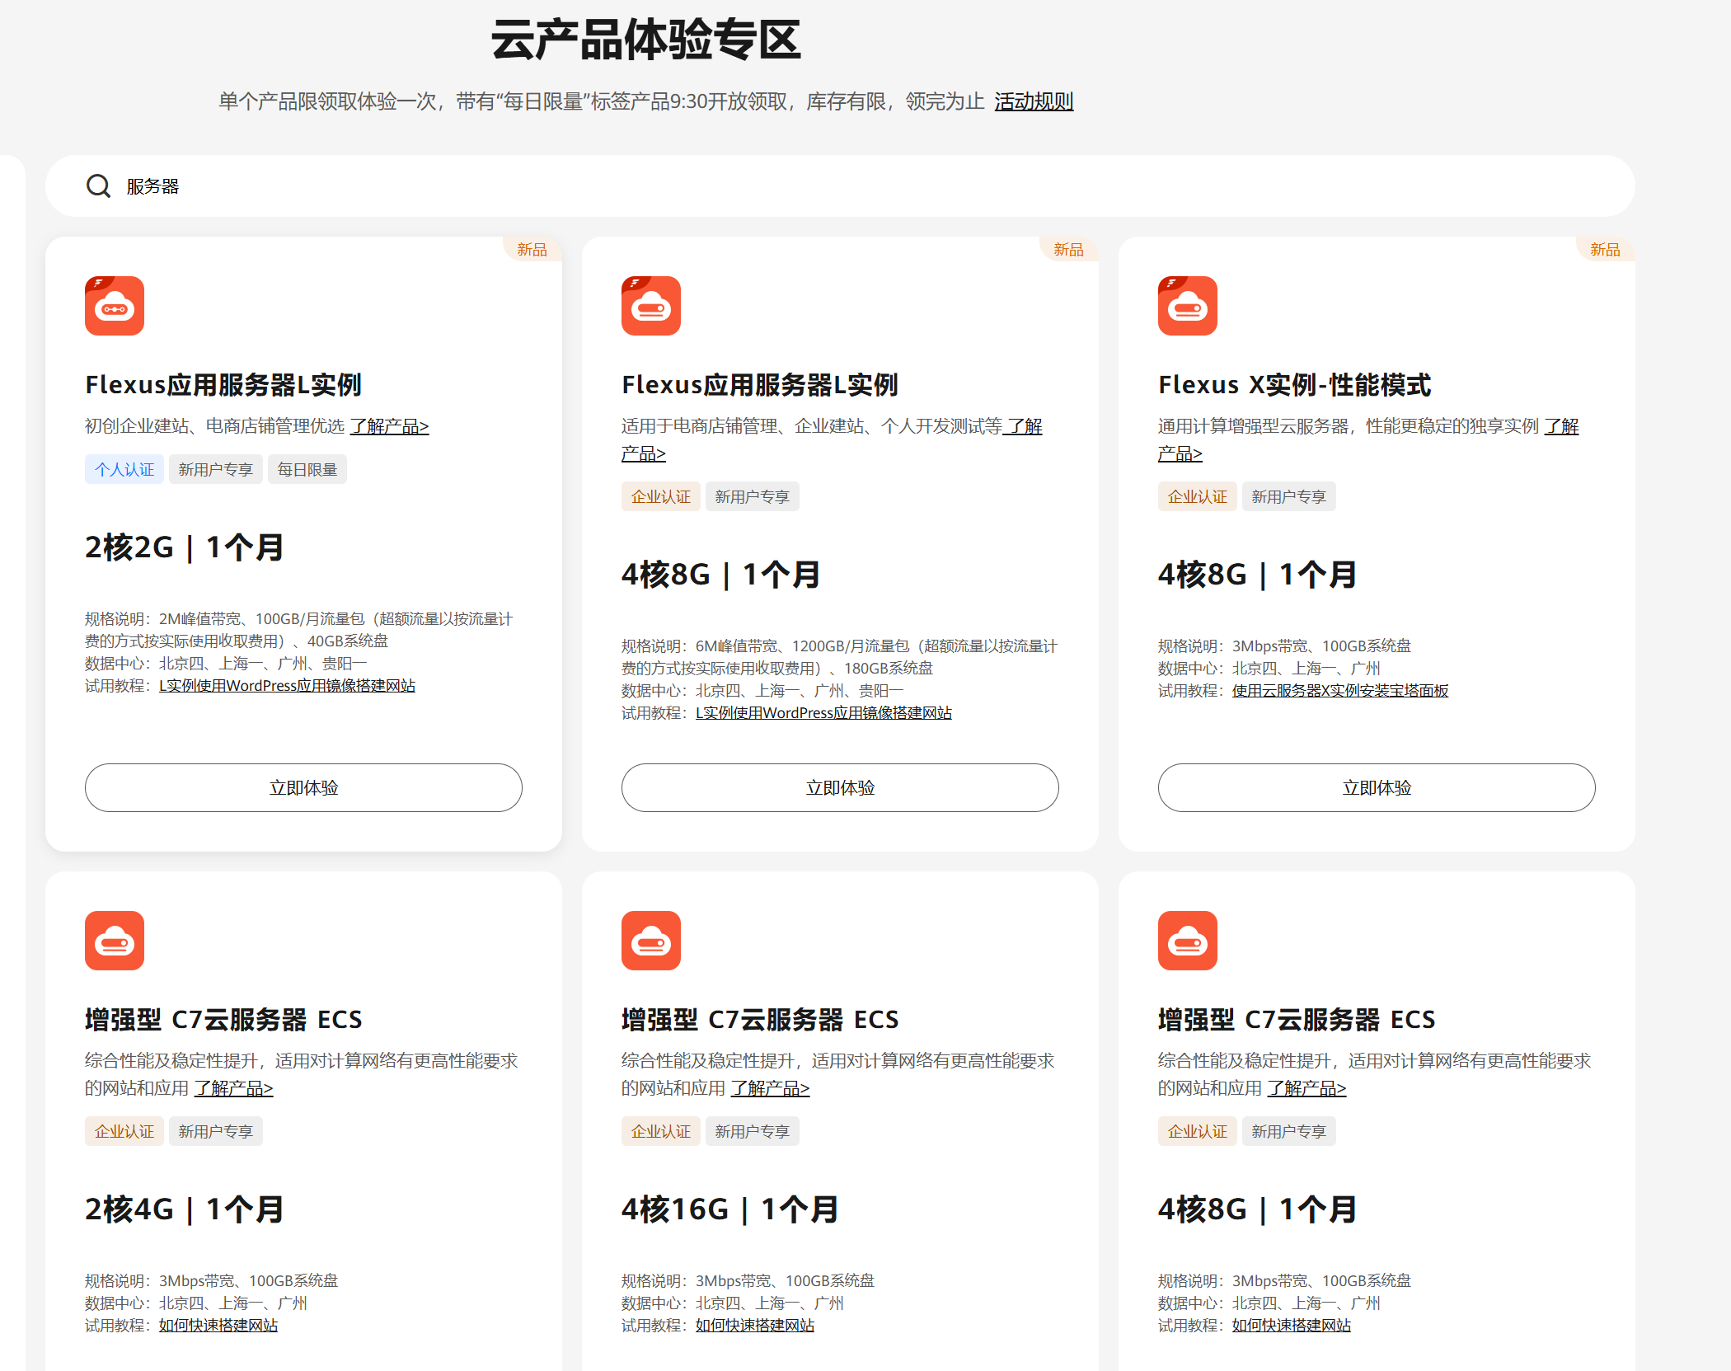Screen dimensions: 1731x1371
Task: Click the 企业认证 tag on the Flexus X实例 card
Action: tap(1197, 496)
